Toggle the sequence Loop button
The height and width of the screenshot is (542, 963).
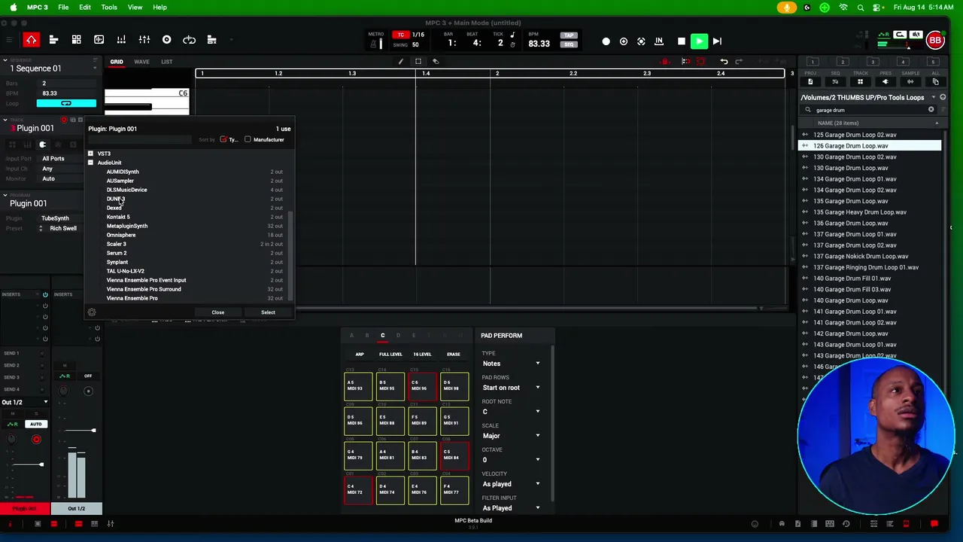coord(66,103)
